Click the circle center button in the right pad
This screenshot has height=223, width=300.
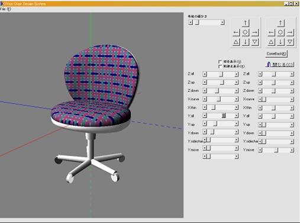coord(280,33)
